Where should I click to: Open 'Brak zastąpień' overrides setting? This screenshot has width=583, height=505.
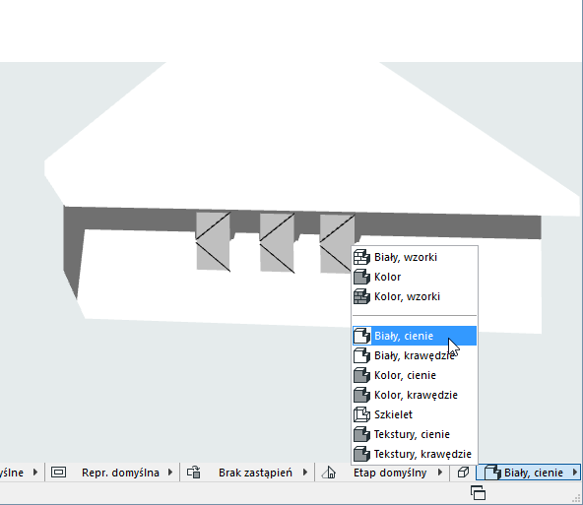tap(255, 473)
